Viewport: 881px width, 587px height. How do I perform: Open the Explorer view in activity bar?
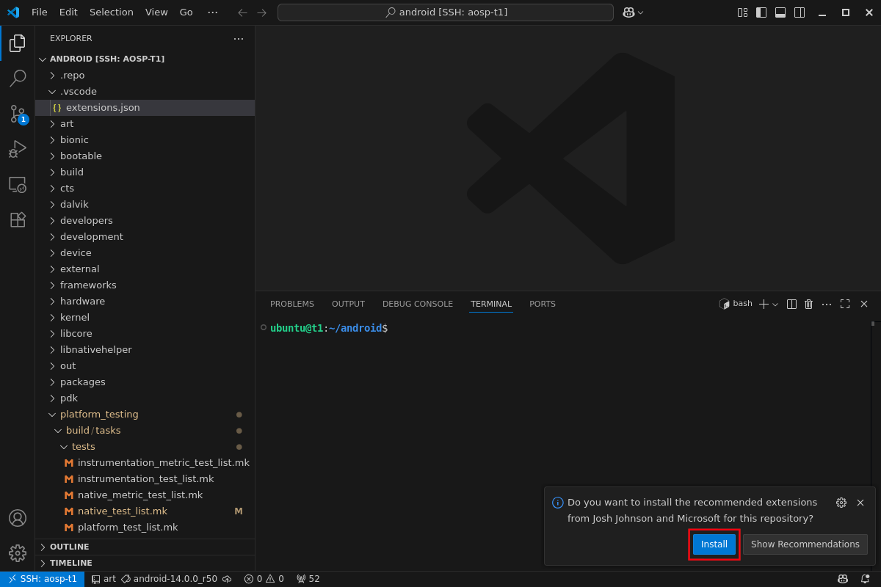coord(18,43)
